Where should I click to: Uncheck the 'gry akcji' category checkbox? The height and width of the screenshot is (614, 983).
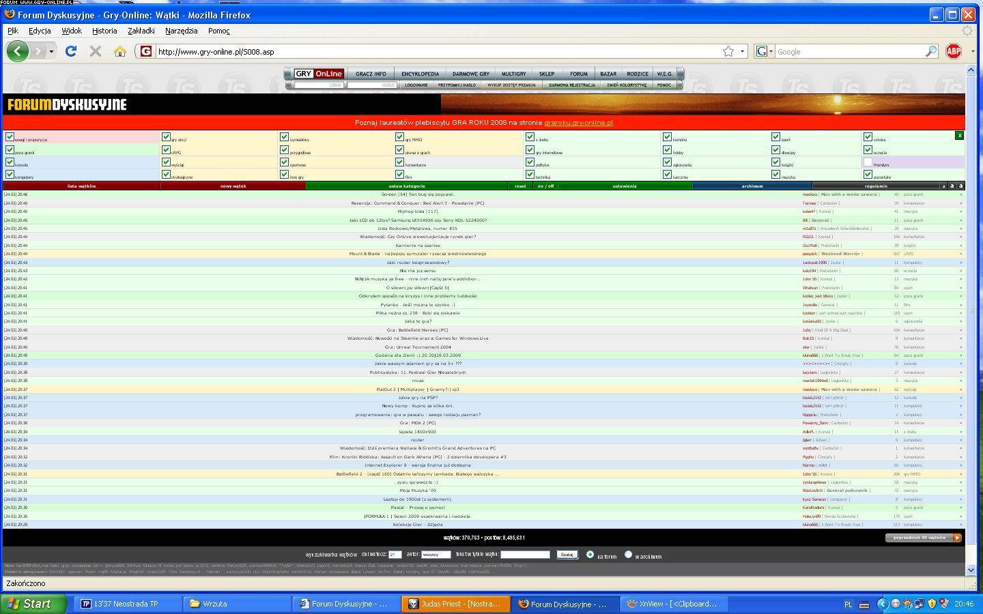click(166, 137)
